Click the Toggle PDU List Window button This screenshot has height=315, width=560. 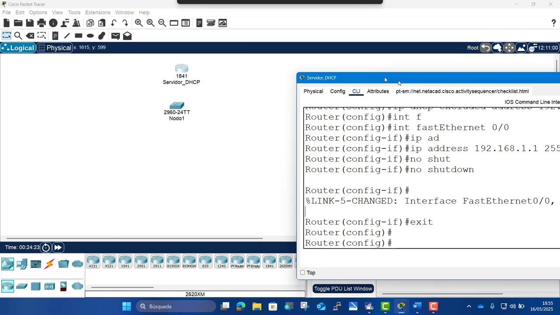pos(343,289)
